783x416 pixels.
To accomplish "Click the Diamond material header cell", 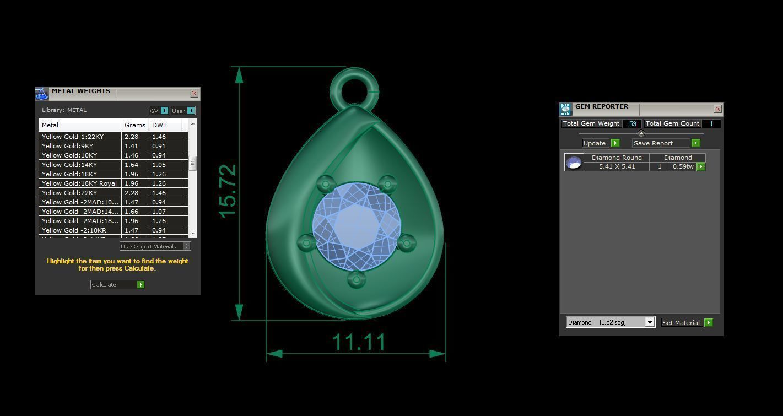I will (x=678, y=158).
